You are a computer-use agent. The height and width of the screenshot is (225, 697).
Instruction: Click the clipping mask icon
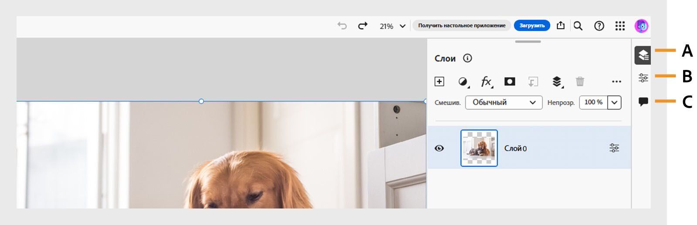533,82
